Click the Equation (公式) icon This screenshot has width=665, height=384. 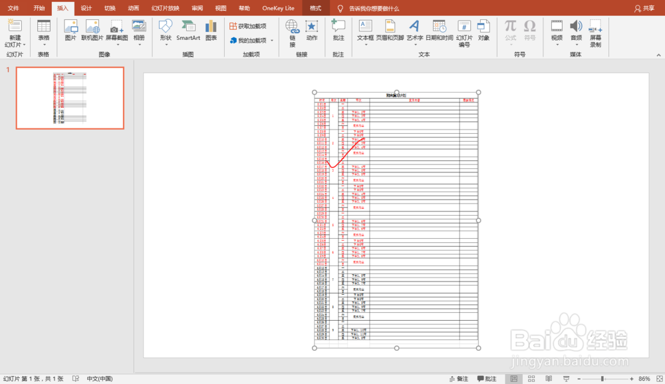[510, 27]
